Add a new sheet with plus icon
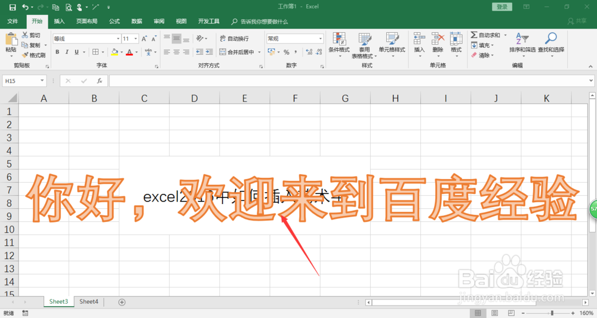 coord(122,302)
